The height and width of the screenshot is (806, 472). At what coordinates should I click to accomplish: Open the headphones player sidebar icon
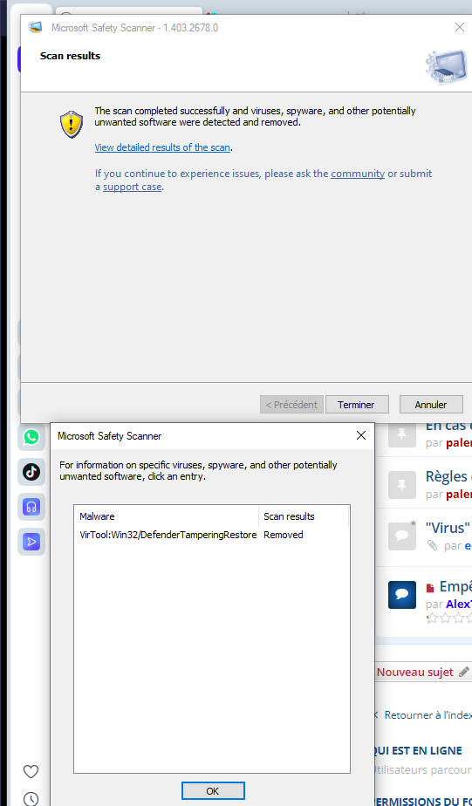[x=31, y=507]
